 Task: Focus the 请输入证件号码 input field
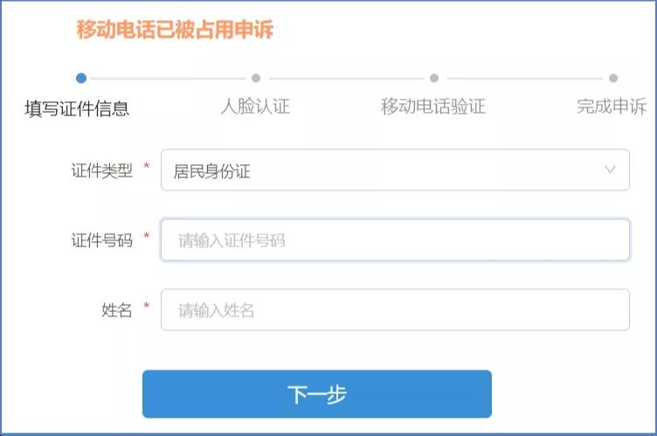[395, 239]
